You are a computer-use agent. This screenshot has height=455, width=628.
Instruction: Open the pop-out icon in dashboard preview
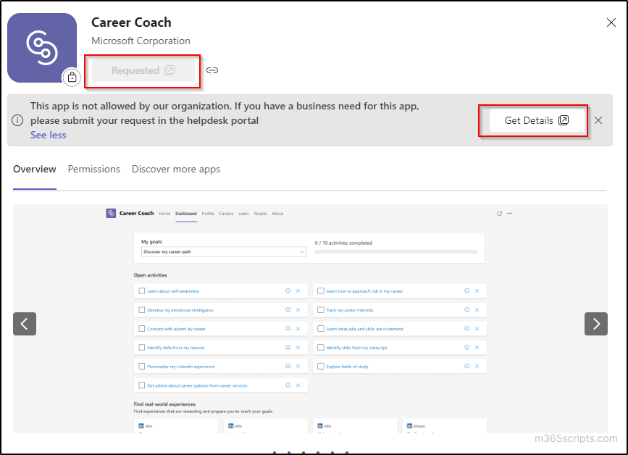[499, 212]
